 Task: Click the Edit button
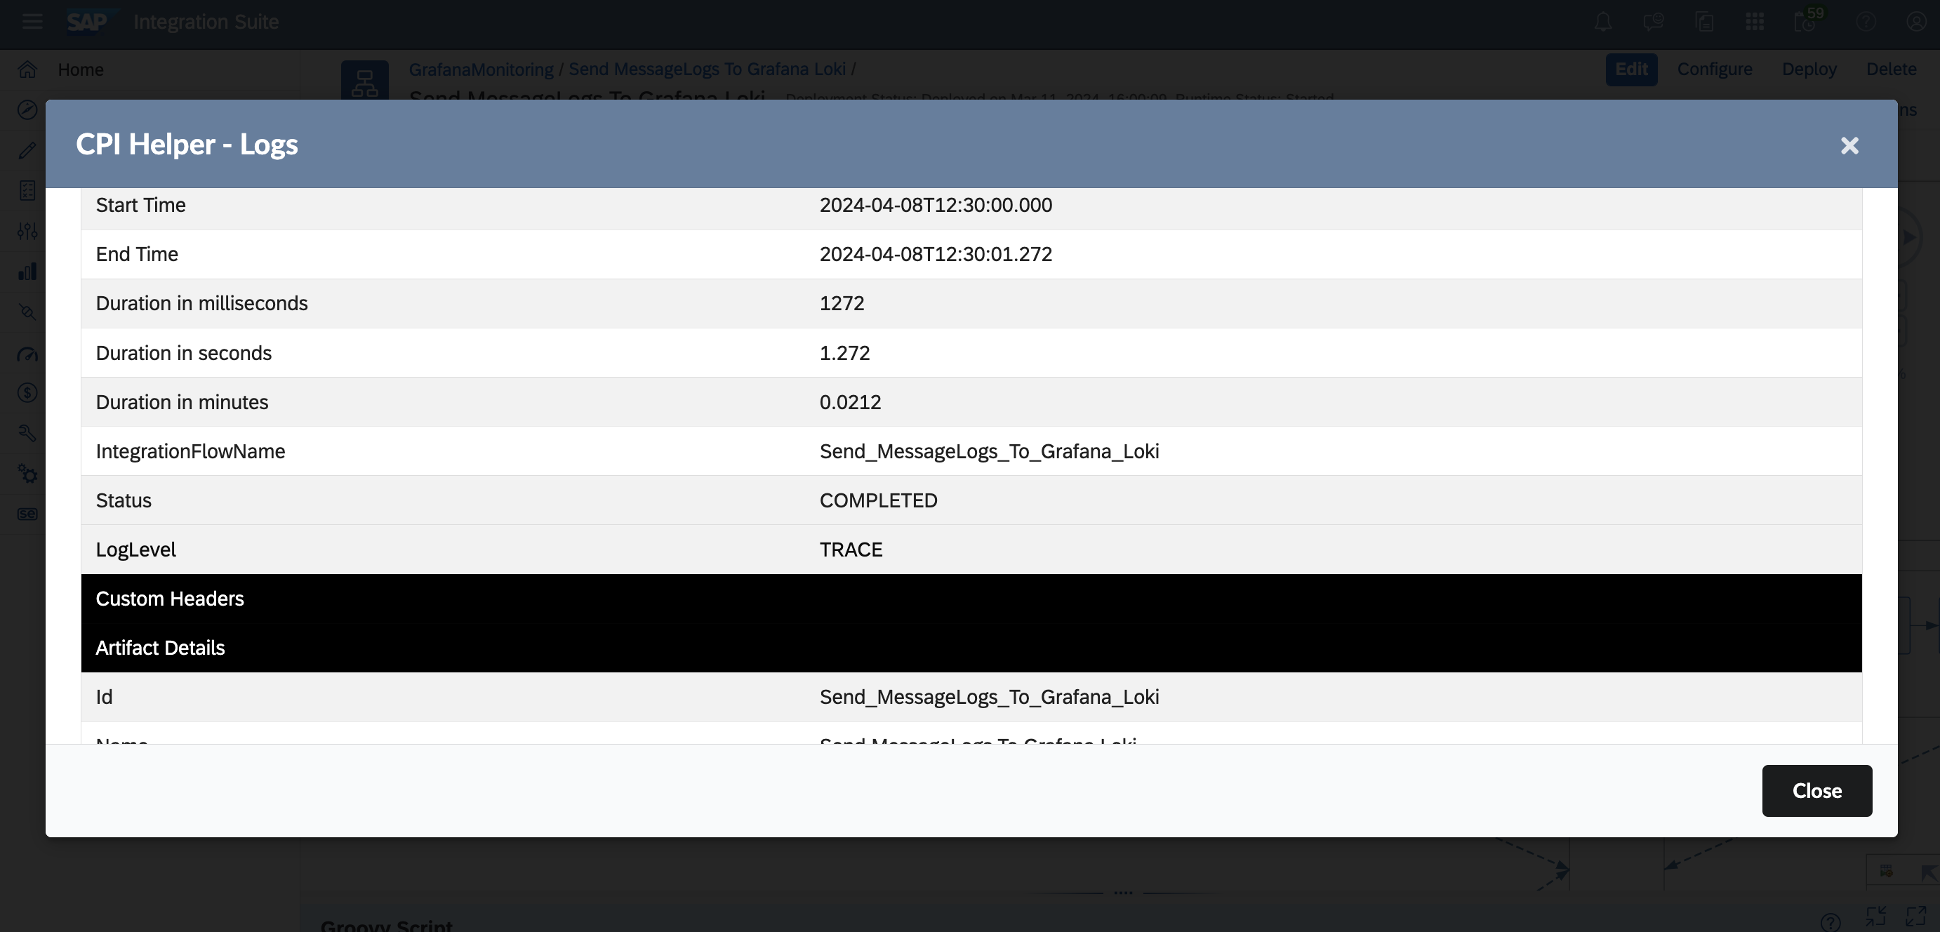tap(1630, 69)
